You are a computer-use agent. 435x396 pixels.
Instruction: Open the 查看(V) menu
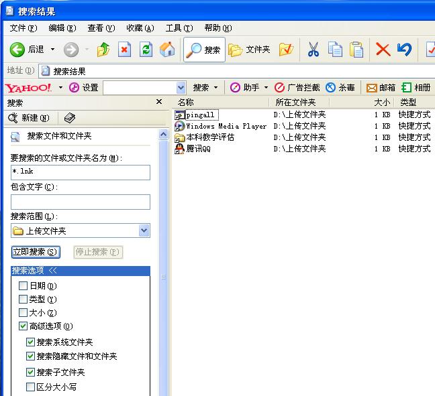[101, 28]
